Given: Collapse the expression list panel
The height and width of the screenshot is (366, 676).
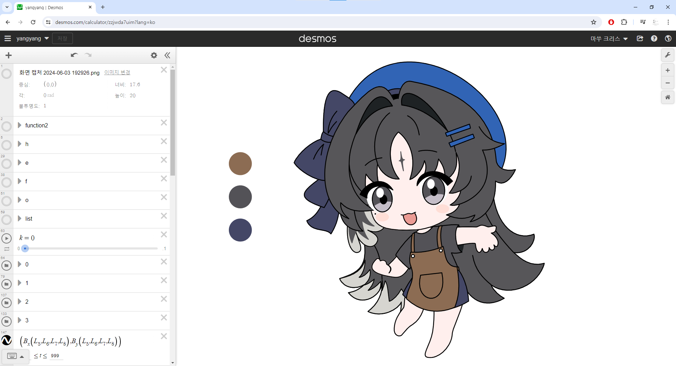Looking at the screenshot, I should coord(167,55).
